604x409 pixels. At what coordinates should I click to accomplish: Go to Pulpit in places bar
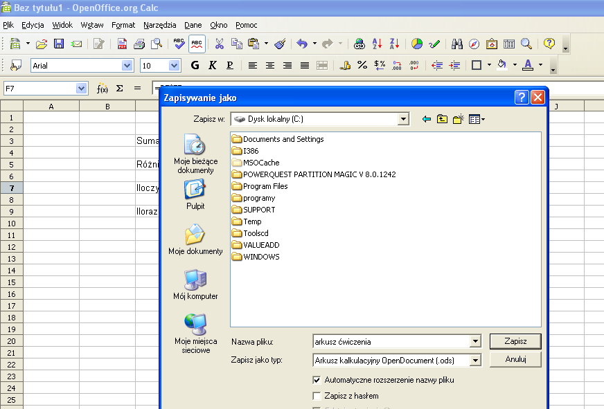(x=195, y=195)
